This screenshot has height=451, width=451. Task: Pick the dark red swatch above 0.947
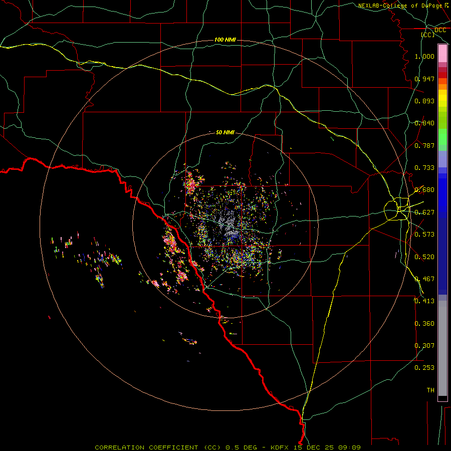pyautogui.click(x=442, y=75)
